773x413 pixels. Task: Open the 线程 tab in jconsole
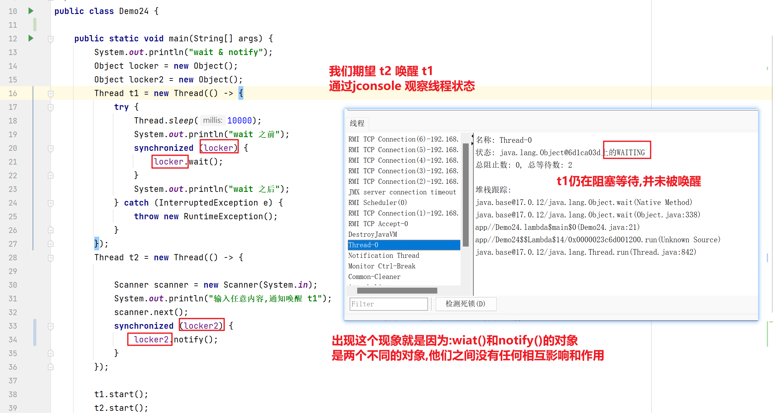[357, 123]
